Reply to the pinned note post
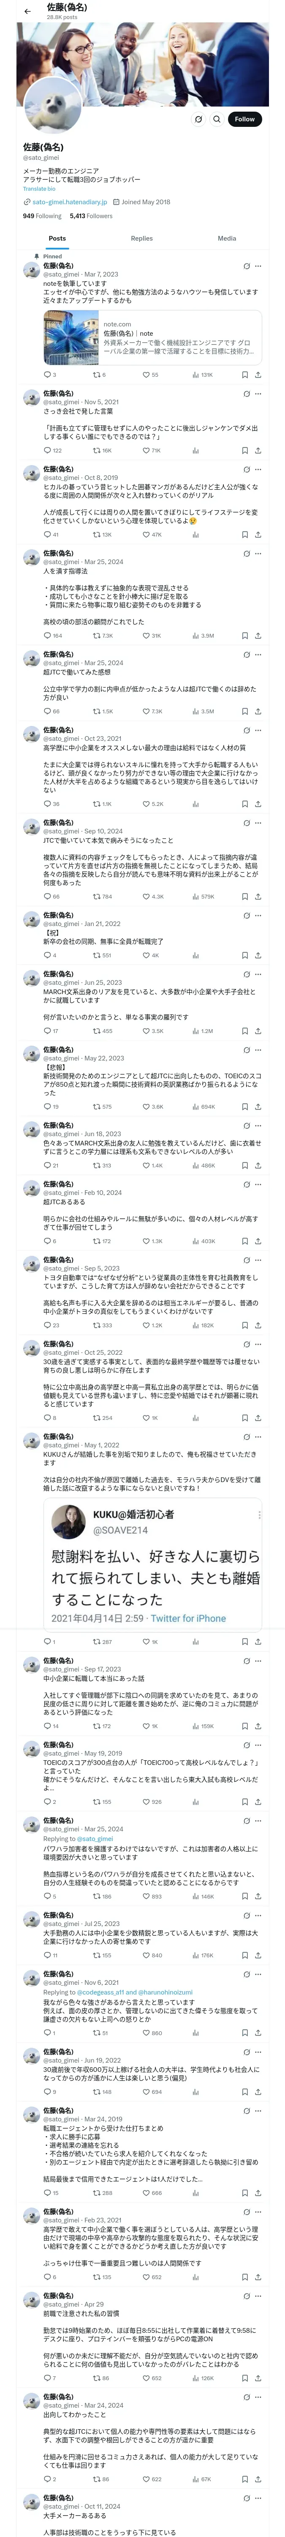 click(47, 374)
